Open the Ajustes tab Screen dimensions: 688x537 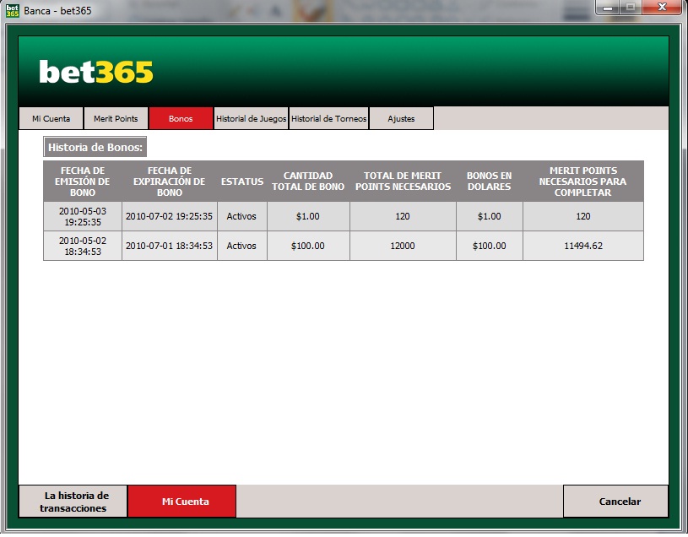click(402, 118)
